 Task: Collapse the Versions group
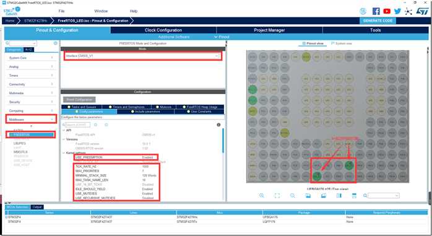click(x=64, y=139)
